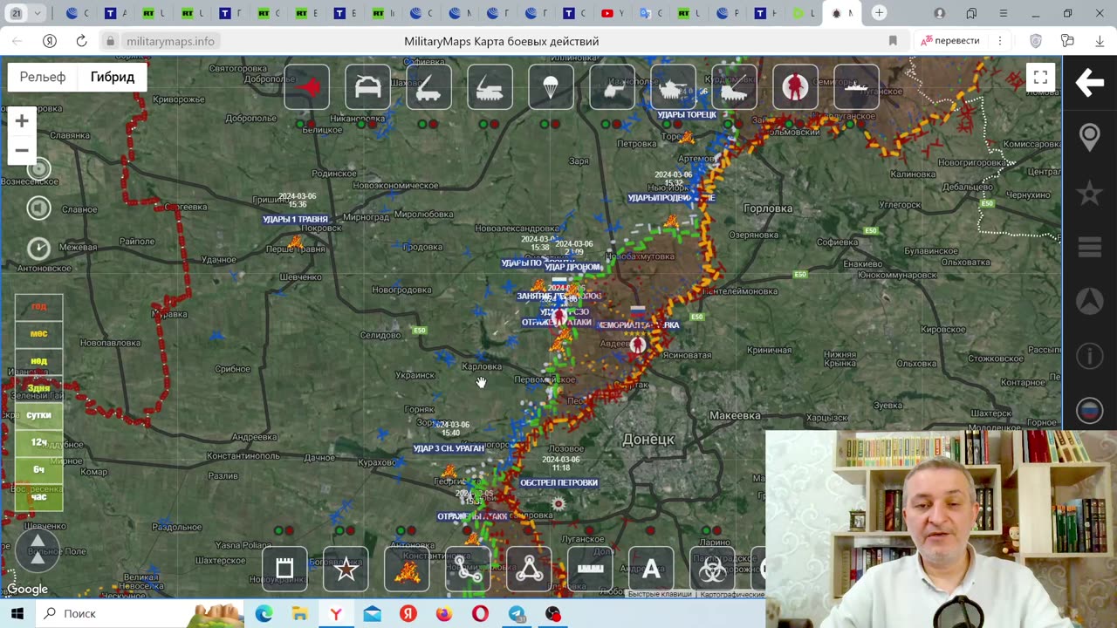Reload the militarymaps page
Screen dimensions: 1117x628
click(x=81, y=41)
